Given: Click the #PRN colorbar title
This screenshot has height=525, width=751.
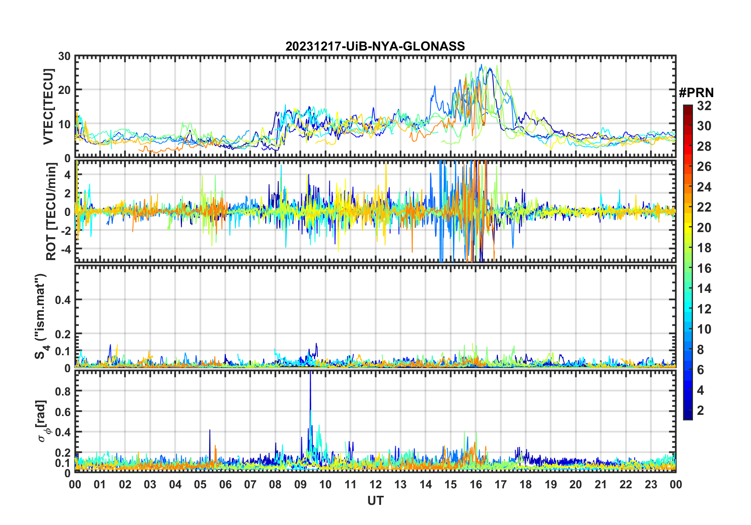Looking at the screenshot, I should (696, 92).
